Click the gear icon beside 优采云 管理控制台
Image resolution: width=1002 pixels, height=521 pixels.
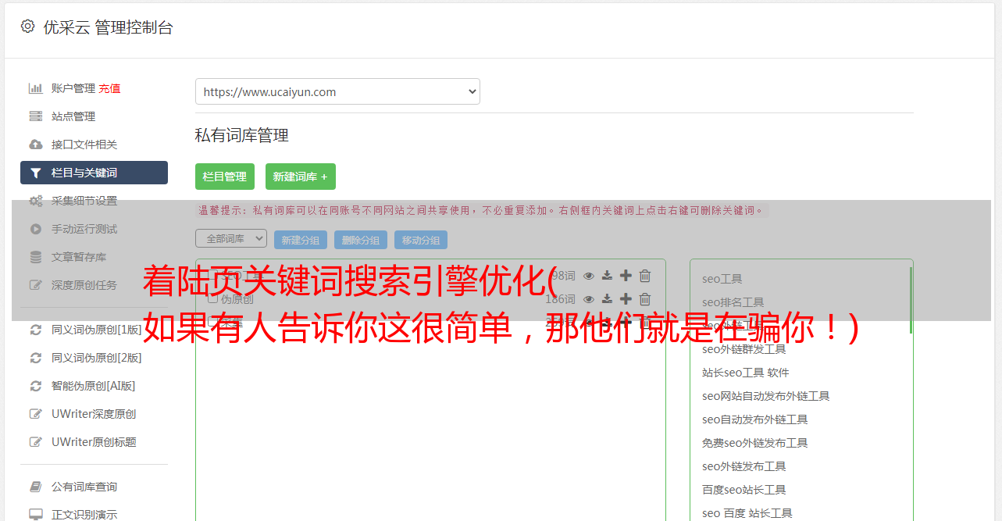28,27
